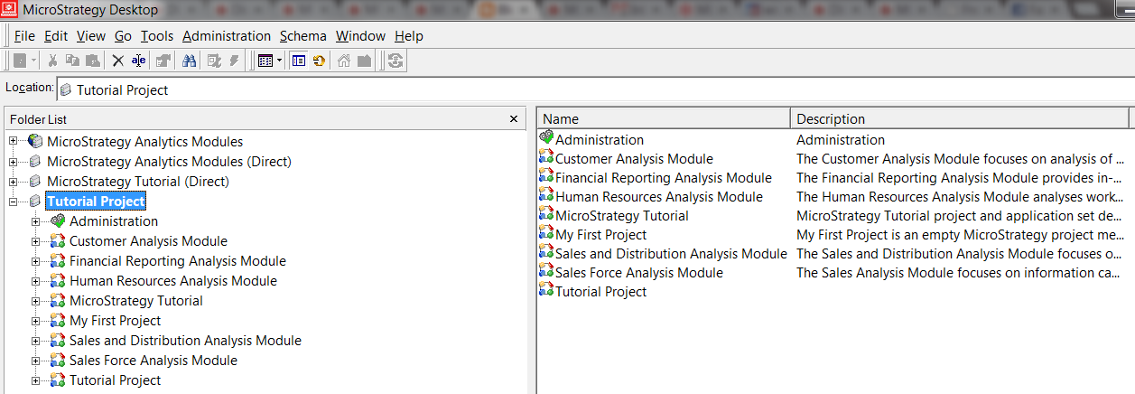Open the View mode dropdown arrow
This screenshot has height=394, width=1135.
(x=279, y=61)
